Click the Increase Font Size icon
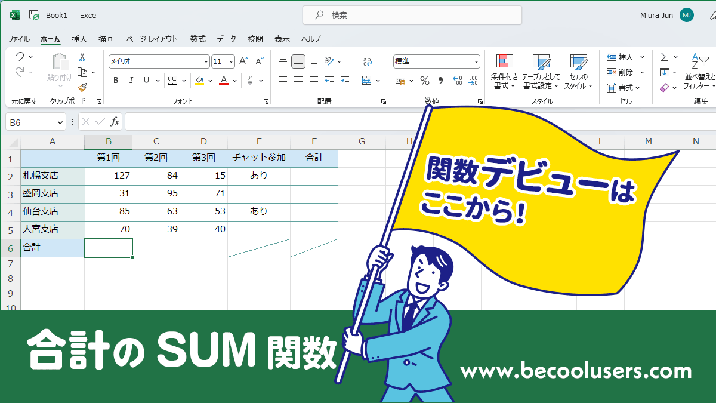The height and width of the screenshot is (403, 716). click(243, 61)
